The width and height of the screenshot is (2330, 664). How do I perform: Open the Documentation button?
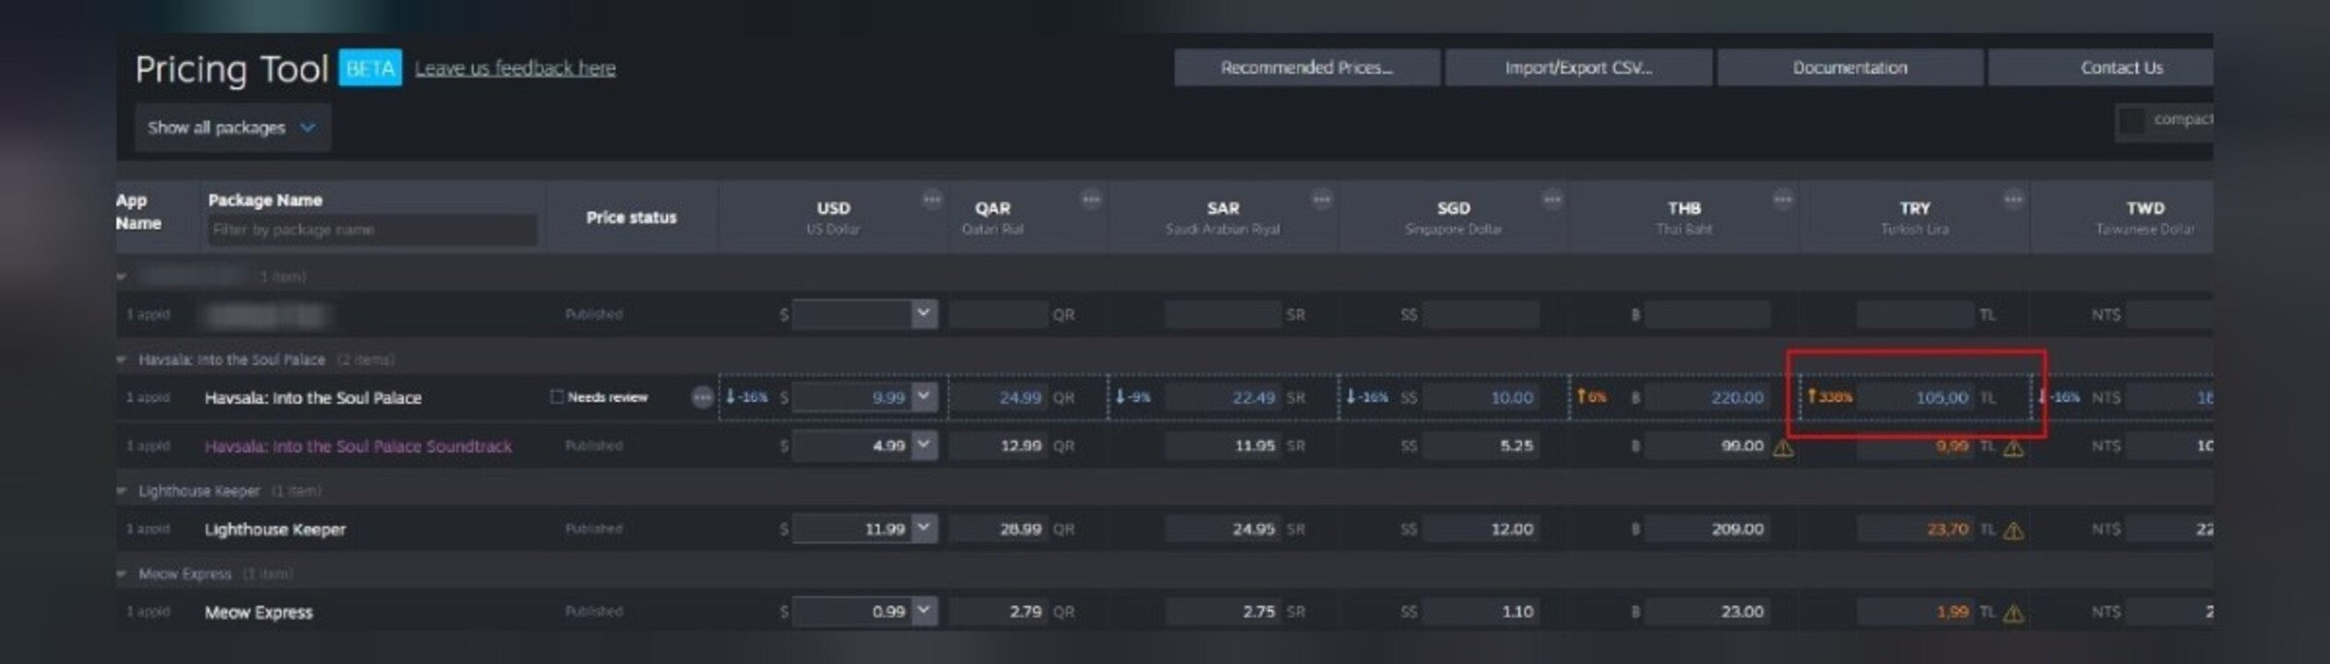click(x=1849, y=67)
